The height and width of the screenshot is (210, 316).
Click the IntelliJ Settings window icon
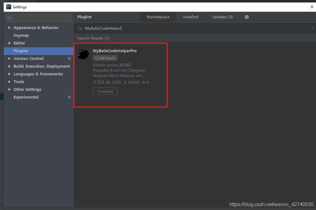pyautogui.click(x=9, y=7)
